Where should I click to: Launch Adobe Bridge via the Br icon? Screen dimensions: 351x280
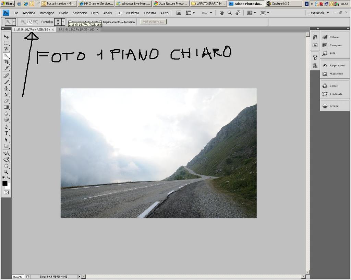click(x=179, y=13)
